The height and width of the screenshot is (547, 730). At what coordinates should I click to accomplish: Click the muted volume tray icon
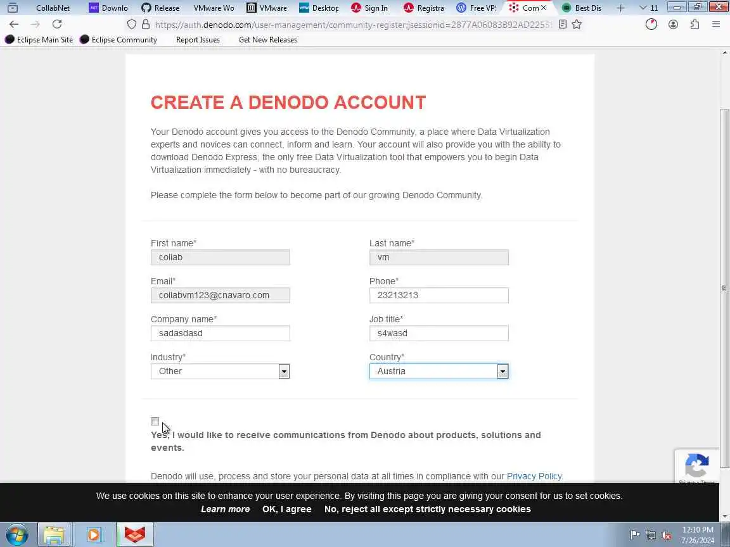666,536
